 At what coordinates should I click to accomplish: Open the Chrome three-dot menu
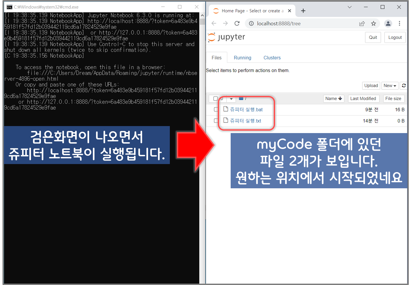pyautogui.click(x=399, y=23)
